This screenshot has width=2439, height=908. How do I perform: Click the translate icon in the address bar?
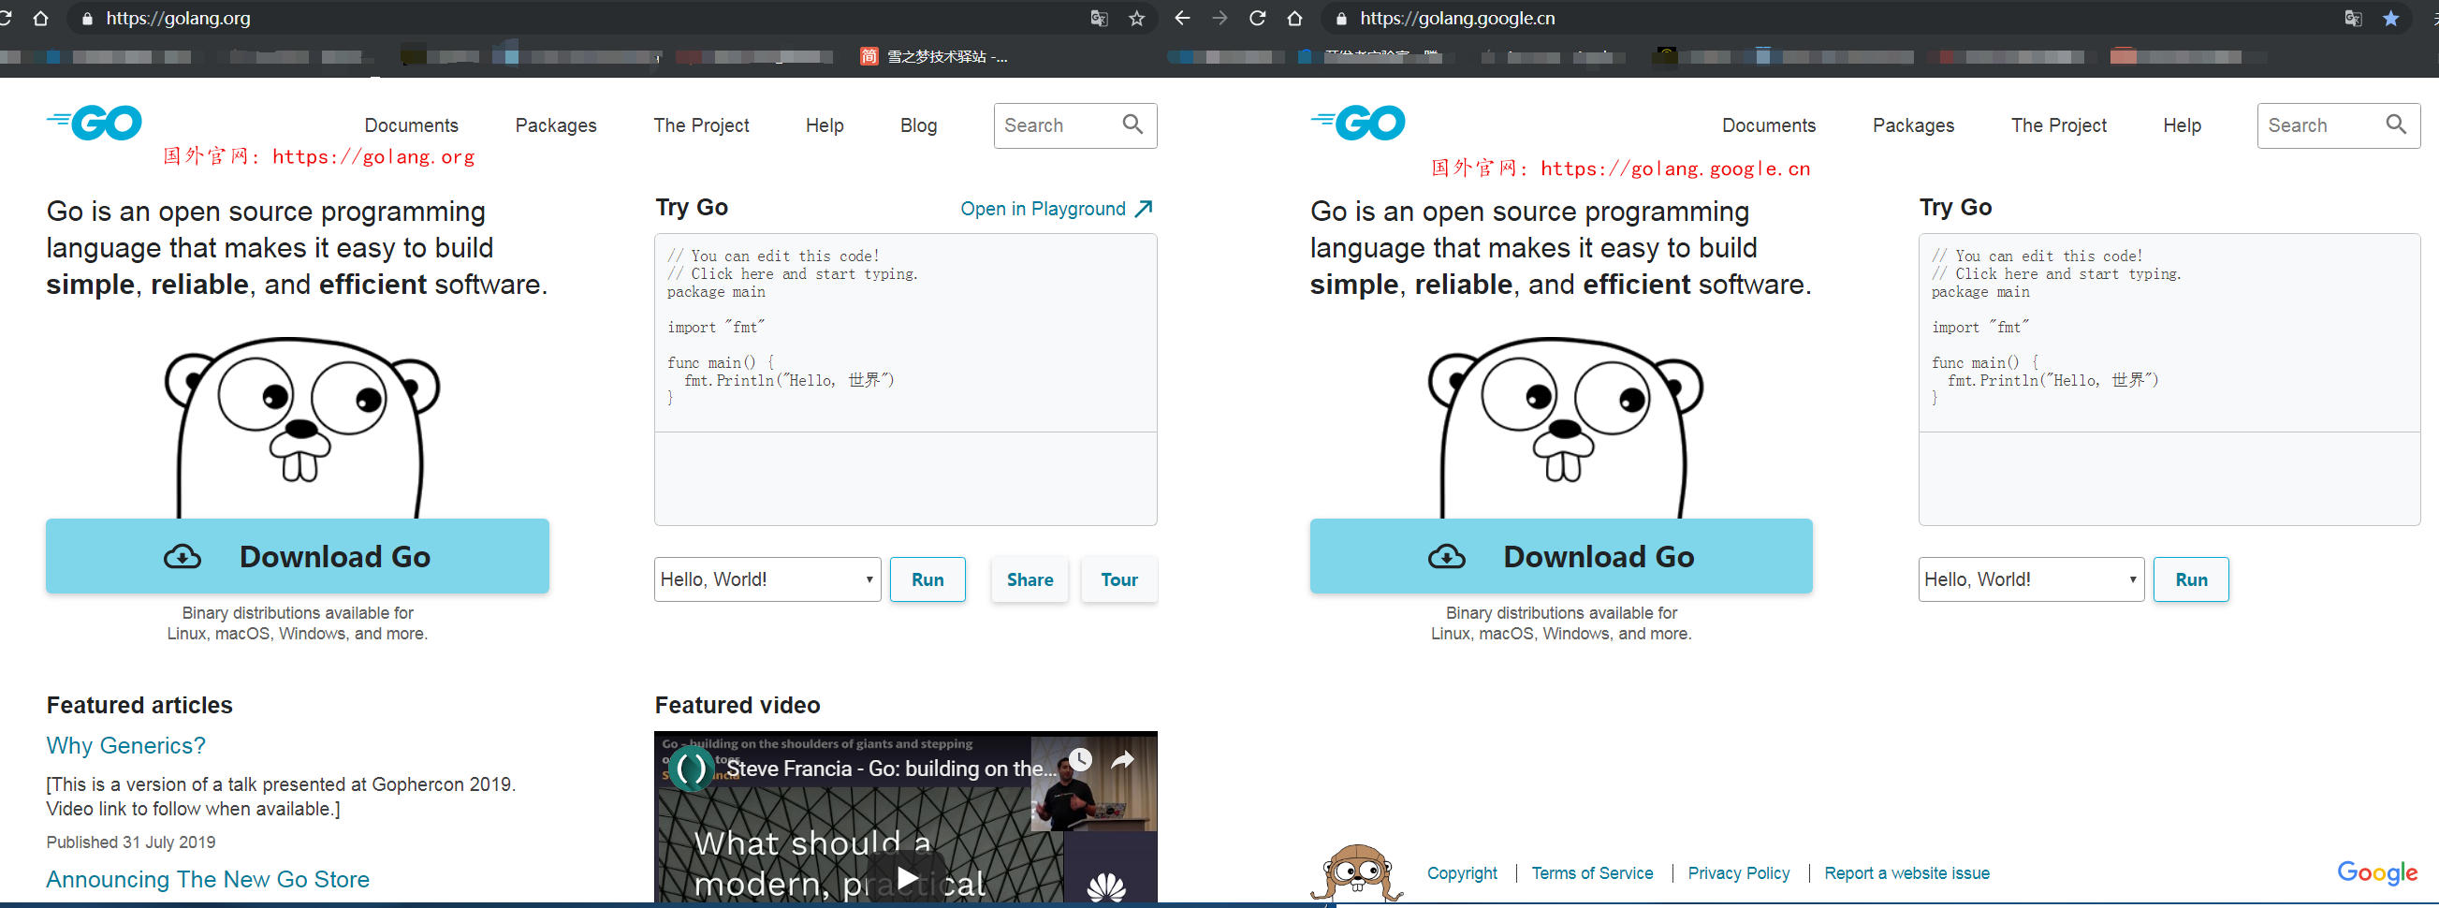tap(1099, 18)
